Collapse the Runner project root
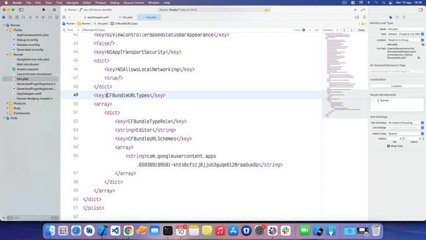The image size is (426, 240). coord(5,25)
